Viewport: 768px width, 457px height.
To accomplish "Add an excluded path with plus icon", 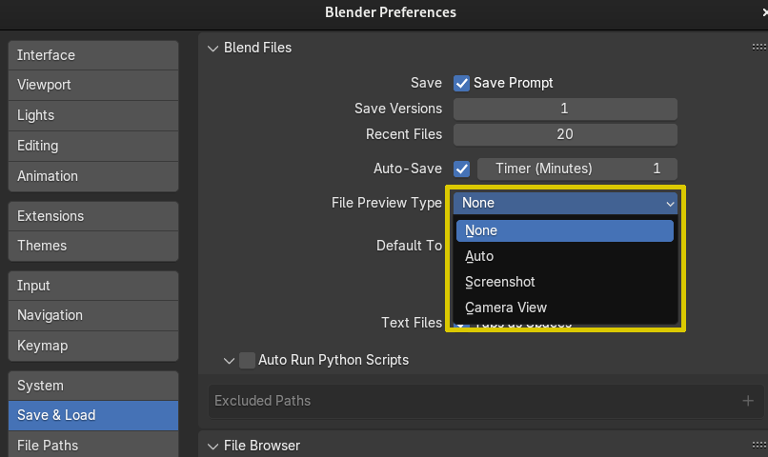I will click(748, 401).
